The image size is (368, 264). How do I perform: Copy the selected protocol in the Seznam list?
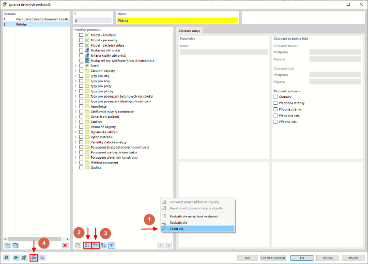[15, 246]
